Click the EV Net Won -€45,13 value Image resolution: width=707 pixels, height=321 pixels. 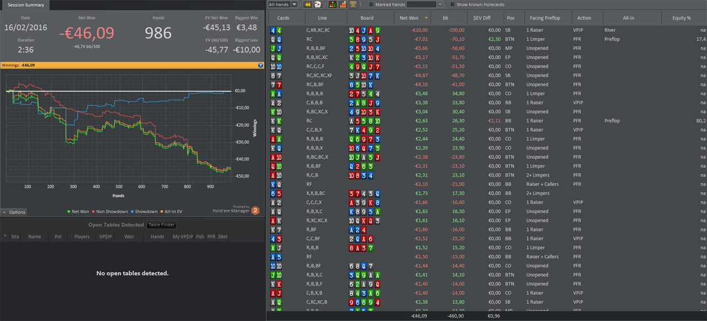(x=217, y=28)
